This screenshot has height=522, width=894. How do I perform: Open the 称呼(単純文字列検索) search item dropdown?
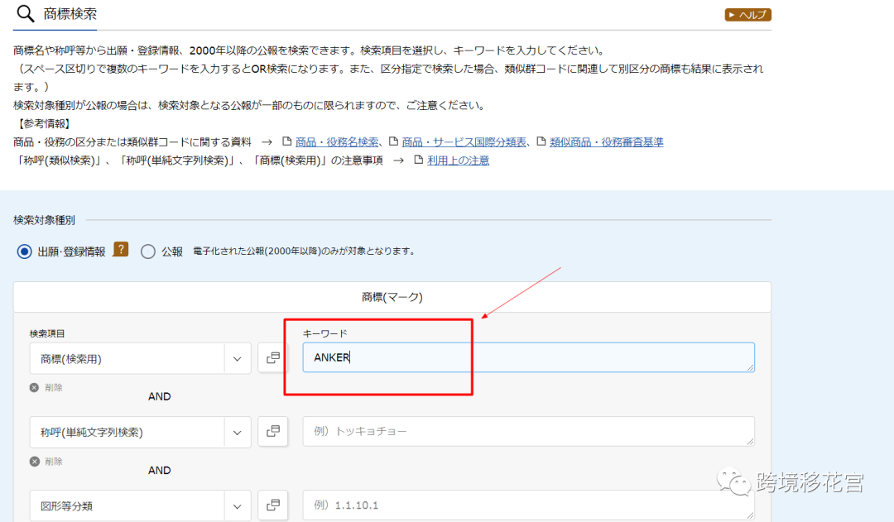(x=140, y=432)
